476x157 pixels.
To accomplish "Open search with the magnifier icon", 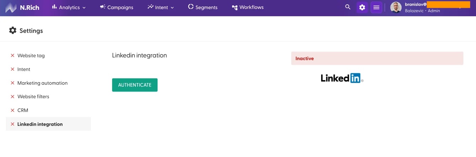I will click(x=348, y=7).
